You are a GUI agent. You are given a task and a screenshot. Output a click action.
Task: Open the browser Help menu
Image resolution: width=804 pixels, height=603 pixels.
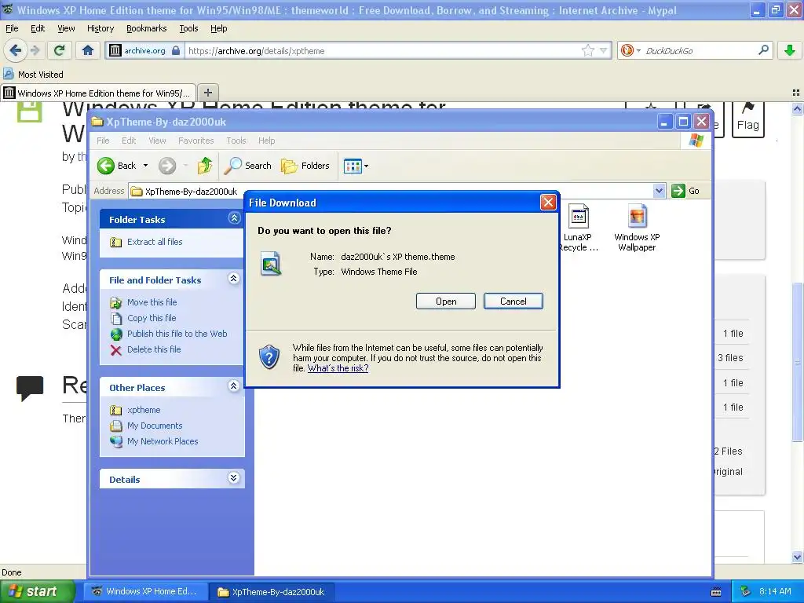point(218,28)
